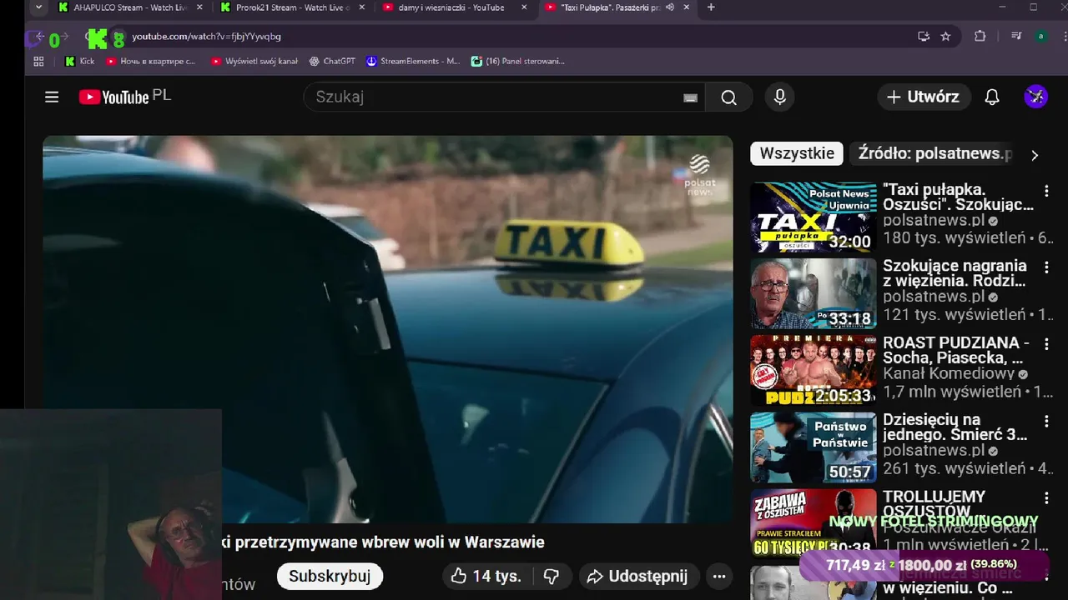The height and width of the screenshot is (600, 1068).
Task: Mute the Taxi Pułapka tab audio icon
Action: [x=669, y=7]
